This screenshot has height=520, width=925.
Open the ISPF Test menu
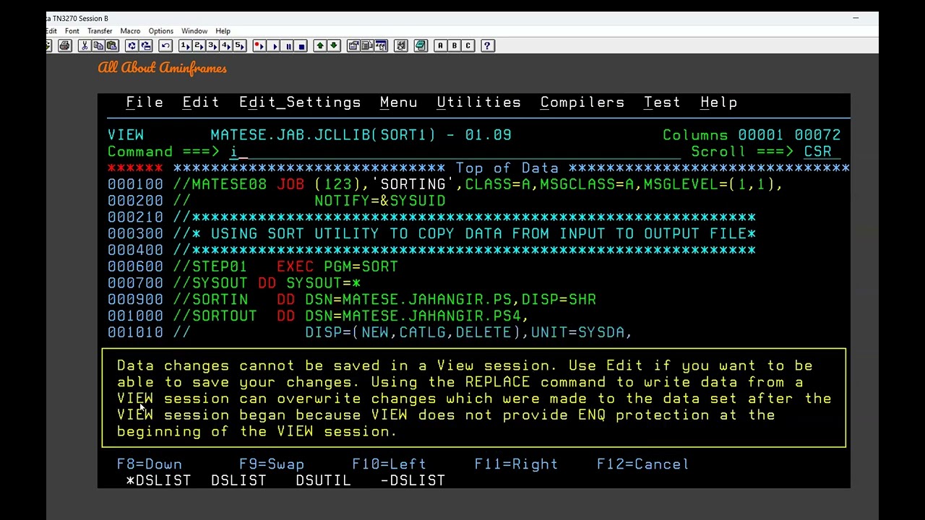click(x=662, y=103)
